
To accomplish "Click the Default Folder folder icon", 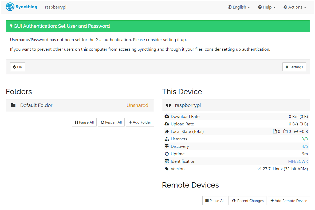I will pos(13,105).
